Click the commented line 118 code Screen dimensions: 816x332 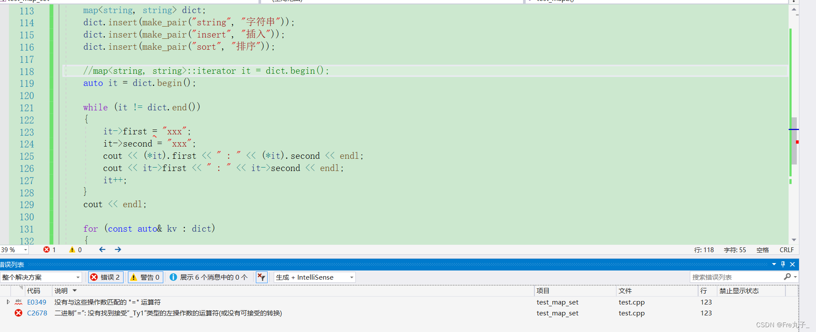(206, 71)
